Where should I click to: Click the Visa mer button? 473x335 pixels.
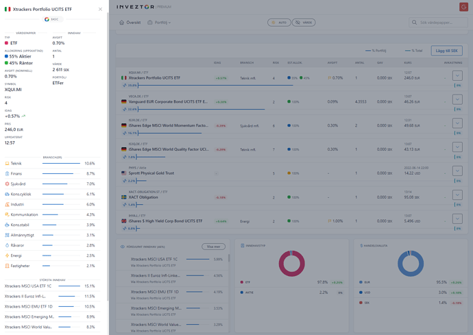click(x=213, y=247)
